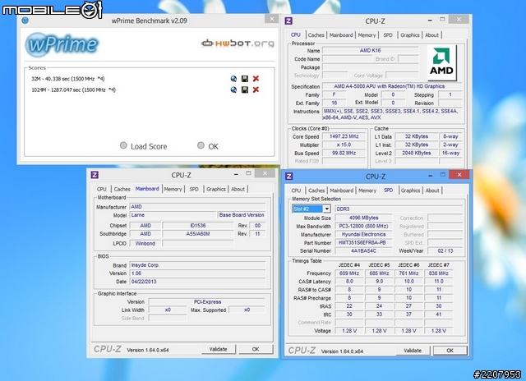Click OK in Mainboard CPU-Z window
The image size is (526, 381).
256,349
